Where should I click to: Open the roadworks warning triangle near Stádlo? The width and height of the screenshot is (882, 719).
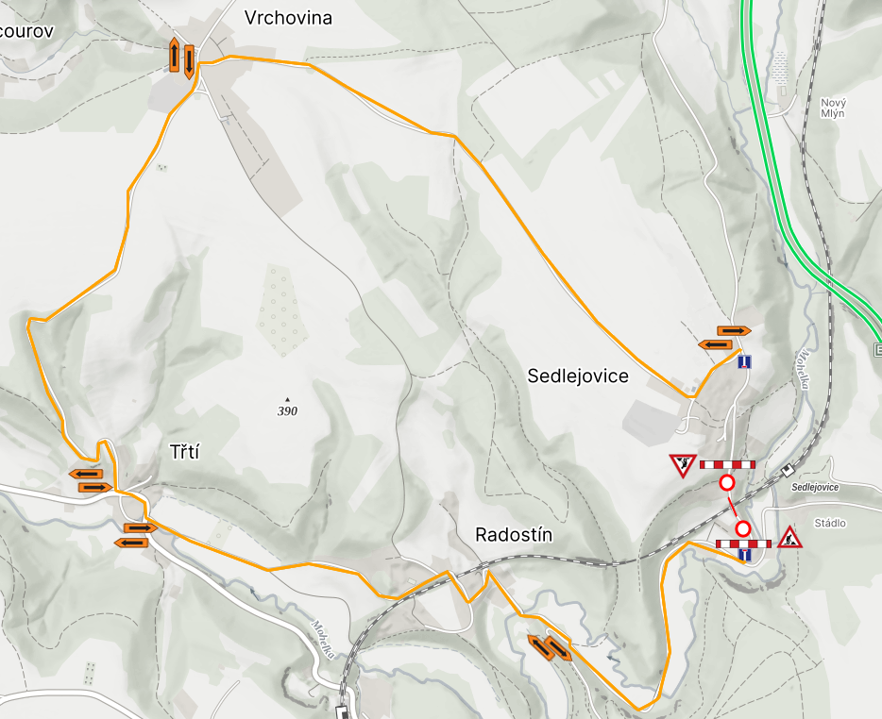coord(789,537)
